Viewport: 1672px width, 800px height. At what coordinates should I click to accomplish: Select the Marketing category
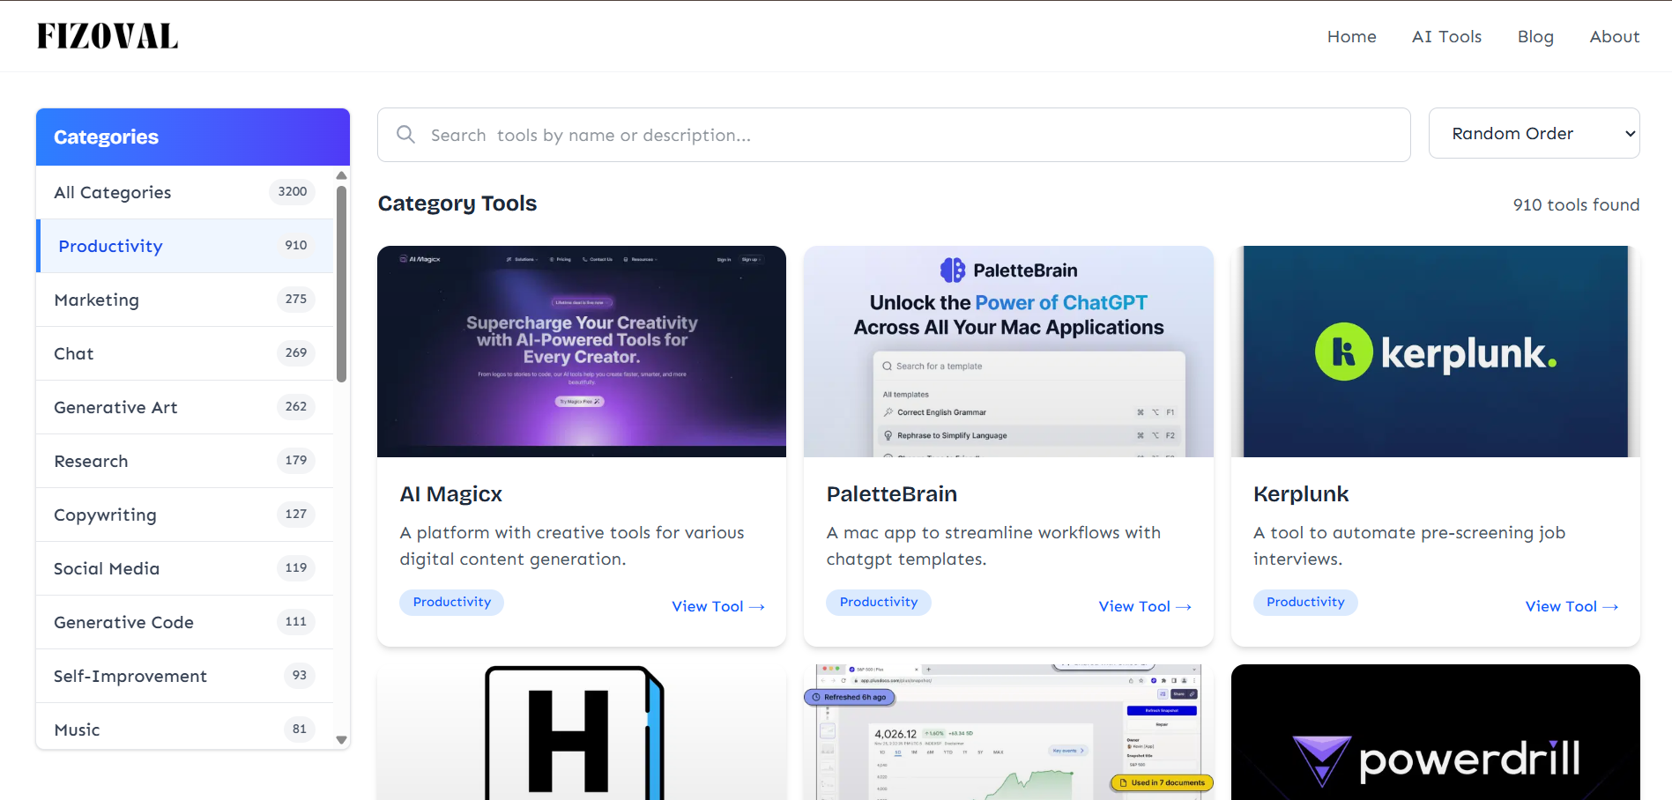pos(185,300)
